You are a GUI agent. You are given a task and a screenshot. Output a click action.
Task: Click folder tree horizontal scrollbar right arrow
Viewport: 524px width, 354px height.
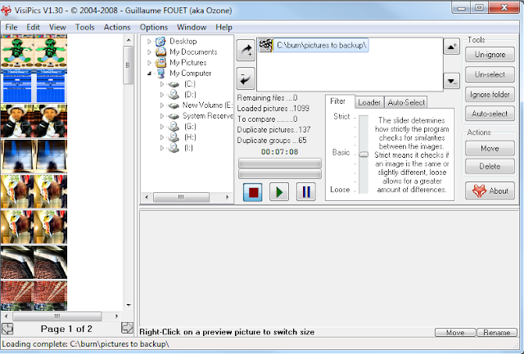pos(228,197)
